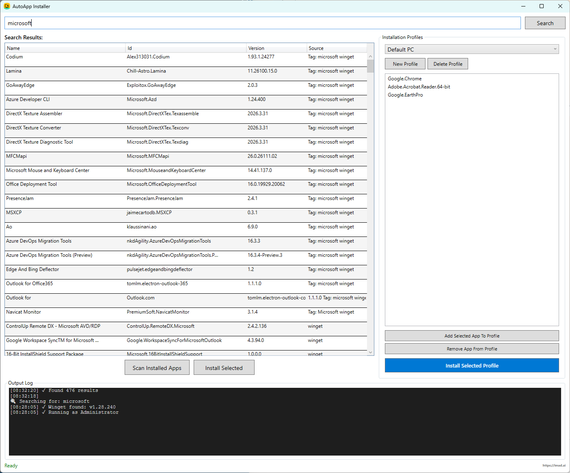Click the Delete Profile button
The image size is (570, 473).
[x=448, y=64]
